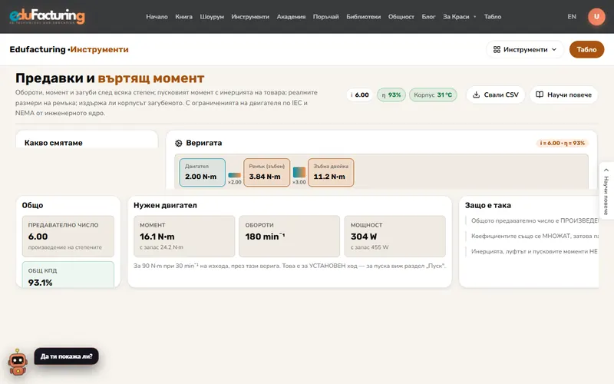Expand the side Научи повече panel tab

pyautogui.click(x=606, y=190)
